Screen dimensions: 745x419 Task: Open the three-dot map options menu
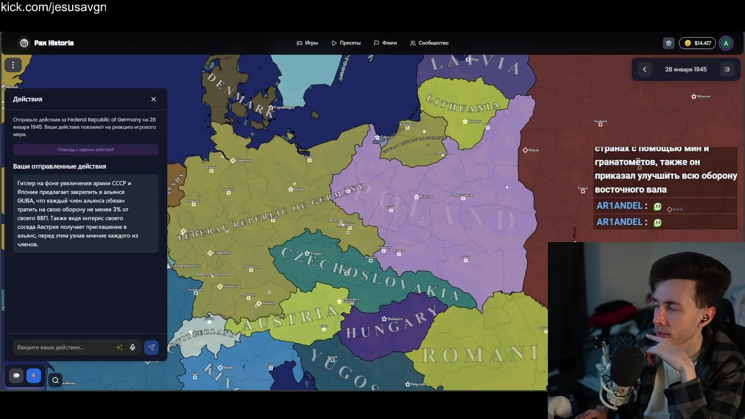[13, 65]
